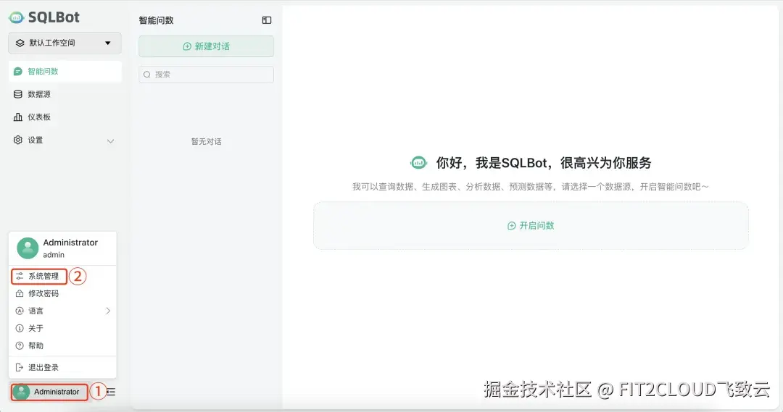Viewport: 783px width, 412px height.
Task: Click the SQLBot logo icon
Action: pyautogui.click(x=16, y=17)
